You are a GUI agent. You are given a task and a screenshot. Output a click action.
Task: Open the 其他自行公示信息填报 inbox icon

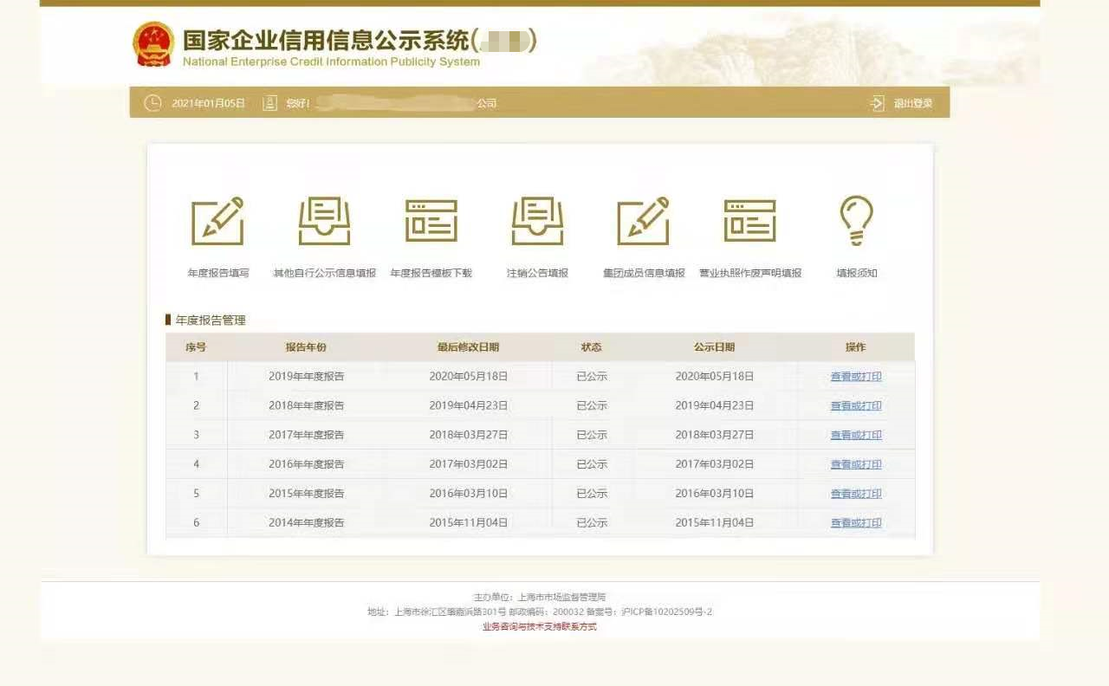pos(324,221)
